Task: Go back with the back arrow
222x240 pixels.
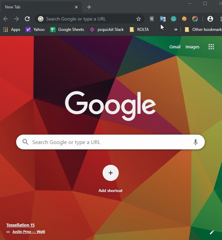Action: pyautogui.click(x=6, y=19)
